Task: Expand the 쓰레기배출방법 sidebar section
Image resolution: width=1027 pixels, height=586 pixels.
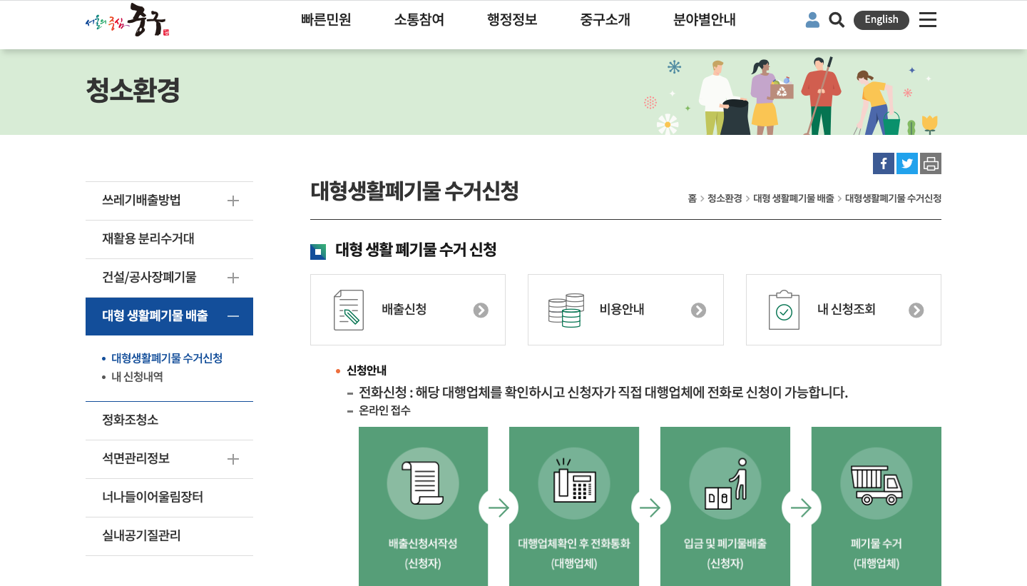Action: coord(233,201)
